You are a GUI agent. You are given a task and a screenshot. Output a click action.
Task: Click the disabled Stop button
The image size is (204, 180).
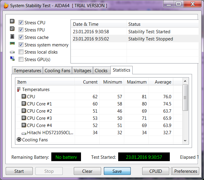[49, 171]
